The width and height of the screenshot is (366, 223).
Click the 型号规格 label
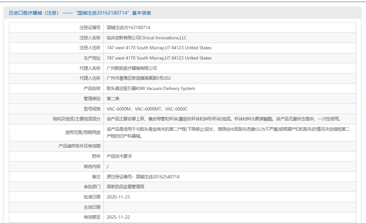click(x=92, y=109)
